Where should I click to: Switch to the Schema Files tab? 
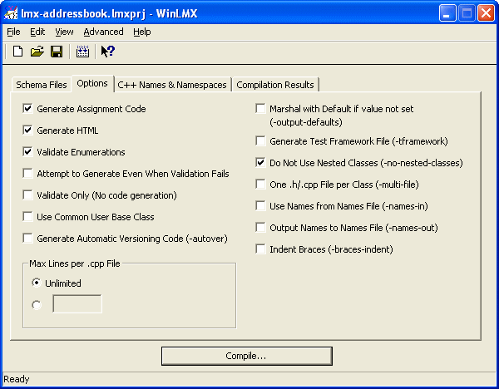(42, 85)
